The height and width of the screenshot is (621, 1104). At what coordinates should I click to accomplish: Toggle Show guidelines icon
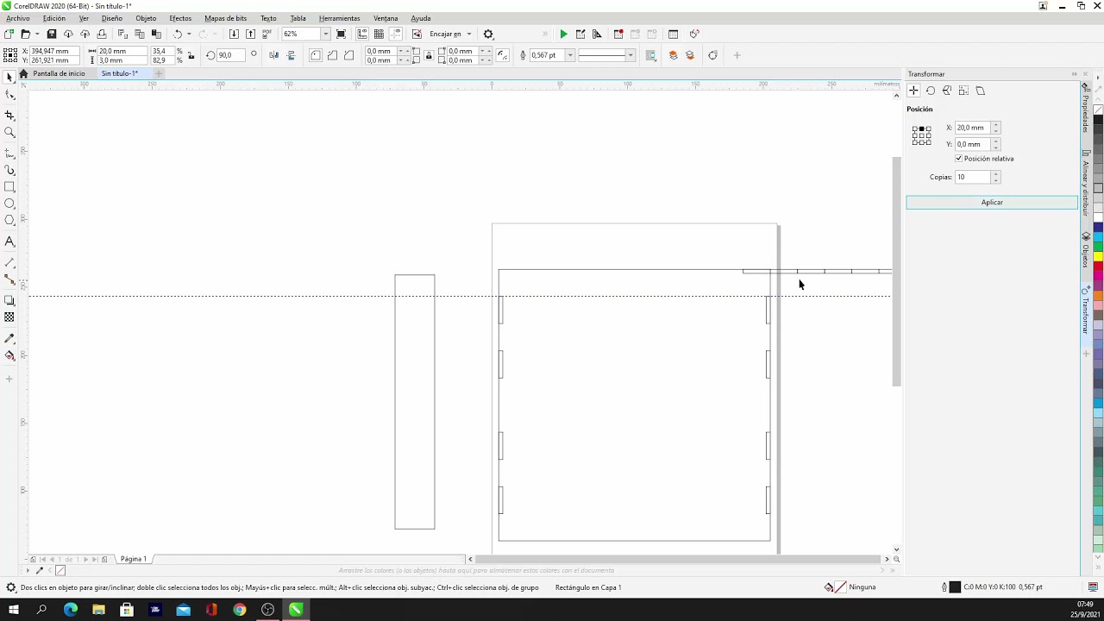point(396,34)
